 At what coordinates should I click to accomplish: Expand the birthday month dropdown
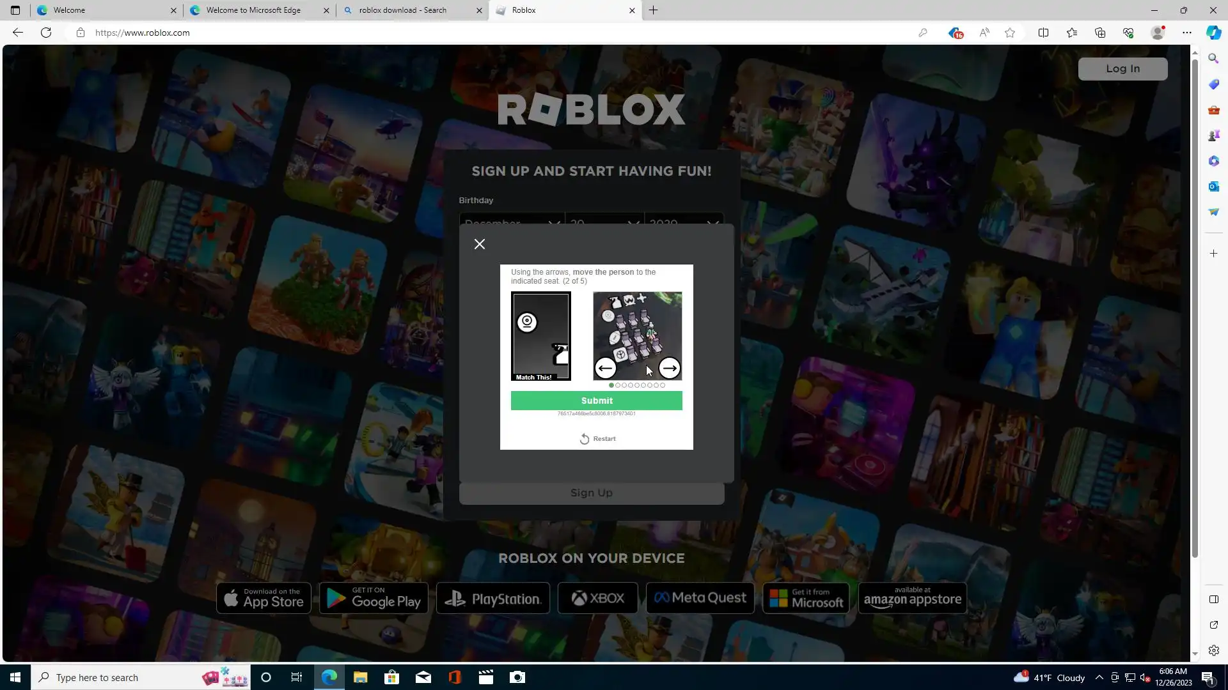pos(512,220)
